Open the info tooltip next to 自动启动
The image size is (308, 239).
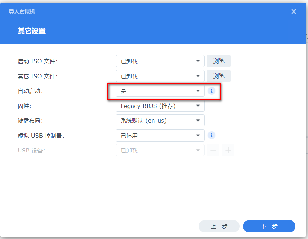pos(211,90)
